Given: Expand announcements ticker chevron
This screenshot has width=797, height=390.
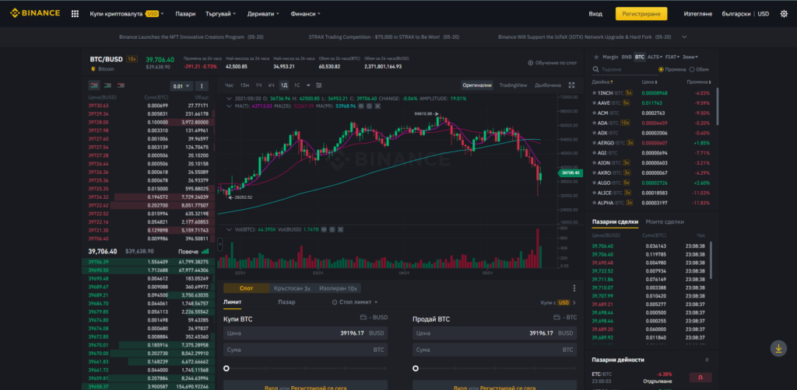Looking at the screenshot, I should 684,37.
